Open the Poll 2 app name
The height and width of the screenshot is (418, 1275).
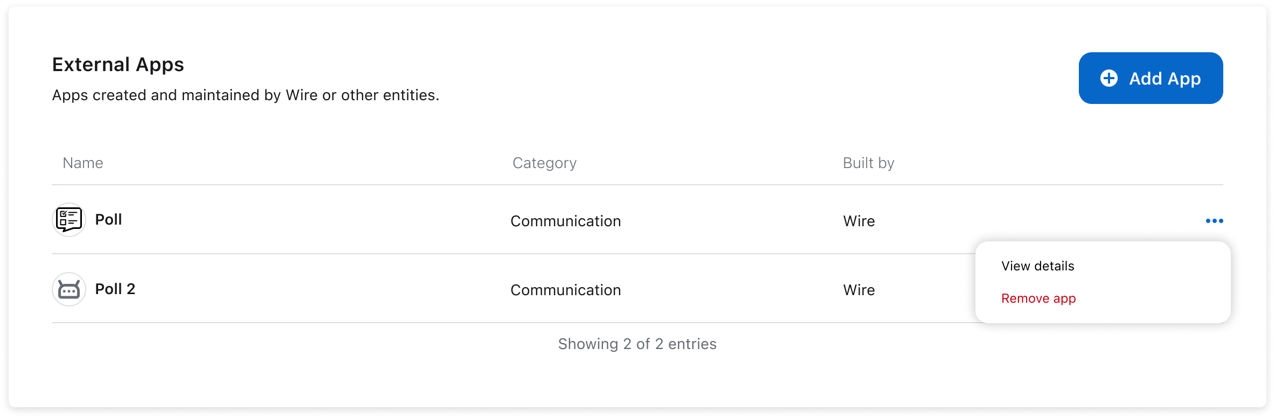pos(115,289)
